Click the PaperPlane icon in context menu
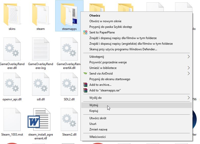This screenshot has height=144, width=200. coord(85,32)
